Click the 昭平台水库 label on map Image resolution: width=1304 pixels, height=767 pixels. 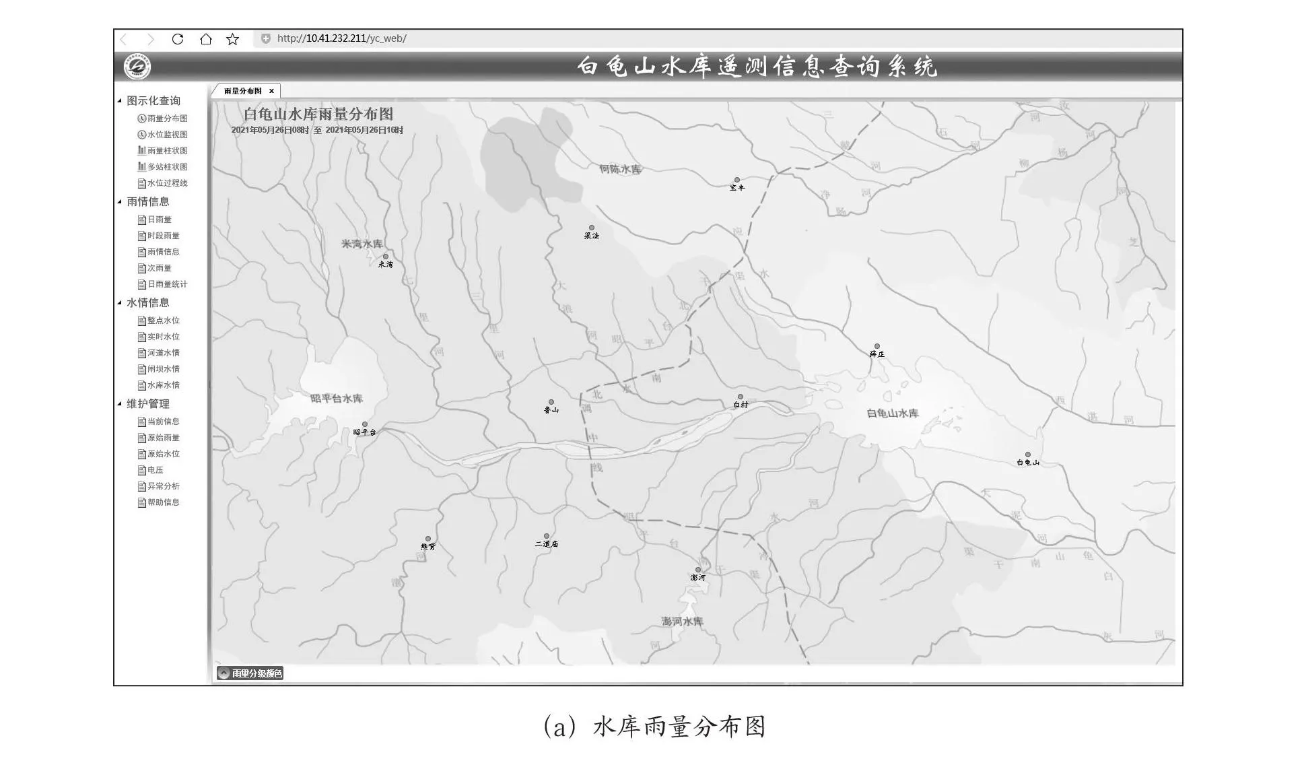pos(337,399)
